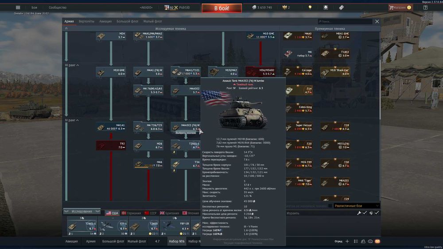Expand the M4A1/M4/M4A2 vehicle group

pyautogui.click(x=148, y=35)
